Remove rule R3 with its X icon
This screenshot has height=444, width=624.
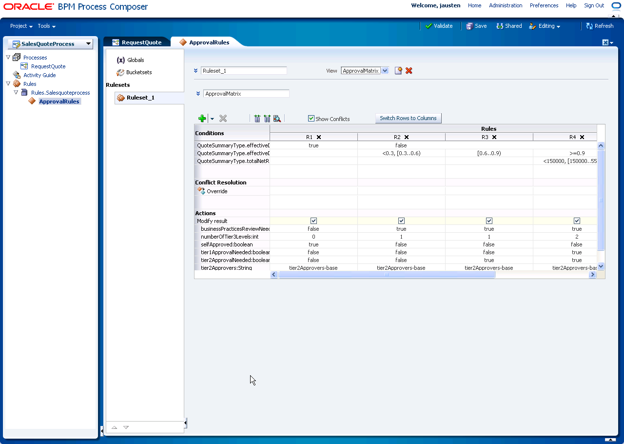[x=494, y=137]
